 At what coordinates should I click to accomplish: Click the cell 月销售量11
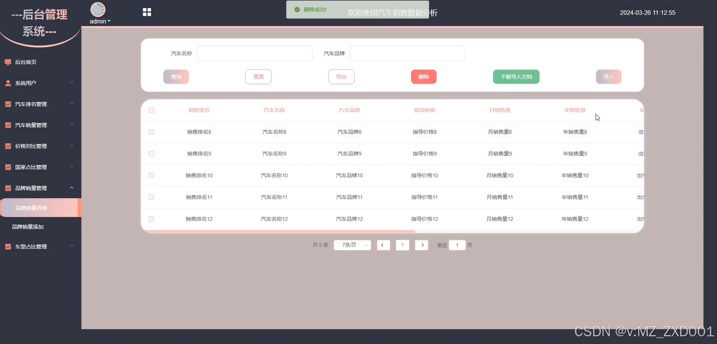499,197
